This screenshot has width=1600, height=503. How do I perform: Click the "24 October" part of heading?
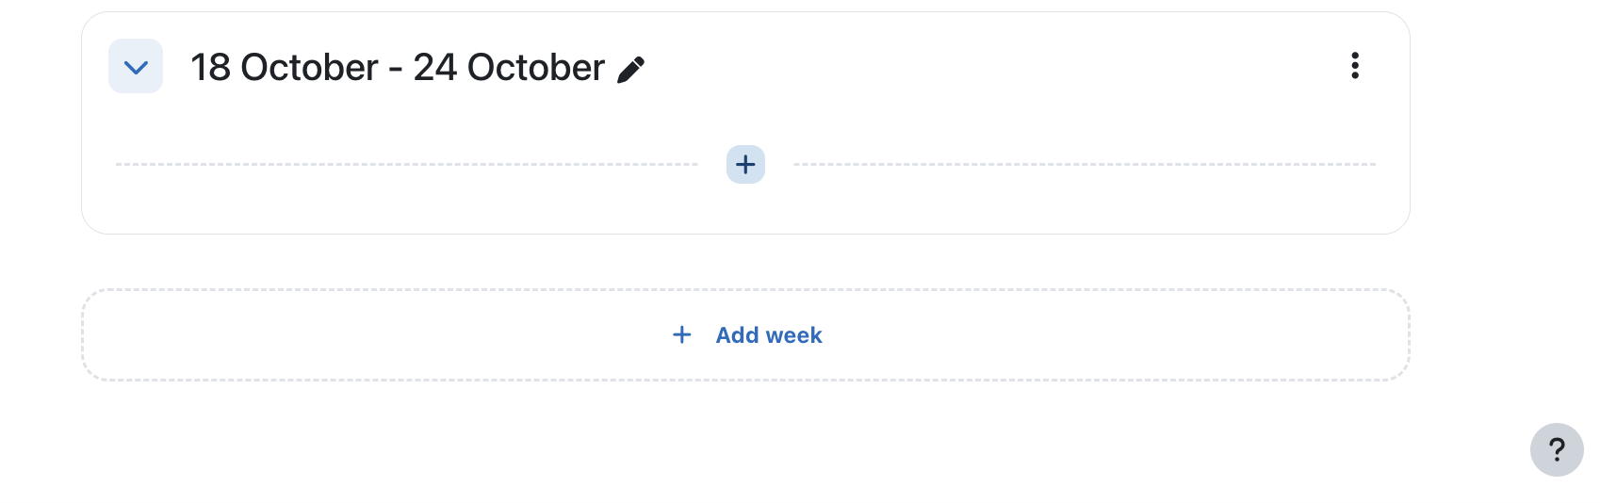pyautogui.click(x=509, y=68)
